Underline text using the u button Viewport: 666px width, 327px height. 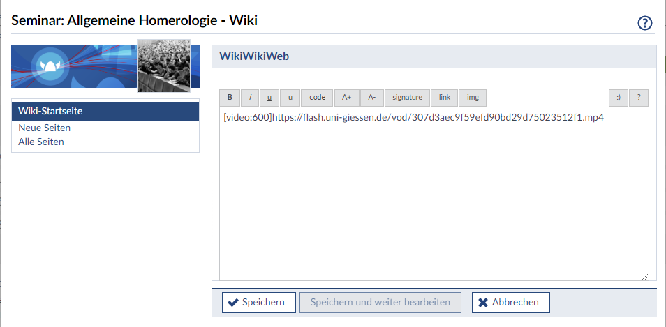pyautogui.click(x=270, y=97)
